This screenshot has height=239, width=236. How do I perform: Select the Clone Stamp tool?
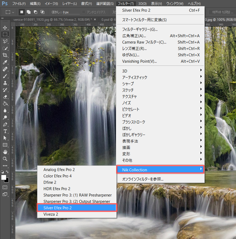point(5,83)
